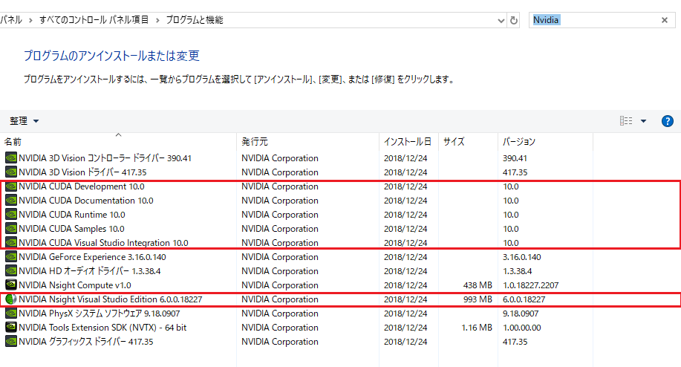Click icon of NVIDIA CUDA Documentation 10.0

(11, 201)
